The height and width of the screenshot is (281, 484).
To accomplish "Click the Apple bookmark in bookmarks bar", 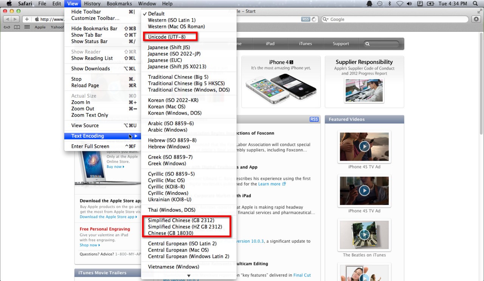I will pyautogui.click(x=40, y=27).
